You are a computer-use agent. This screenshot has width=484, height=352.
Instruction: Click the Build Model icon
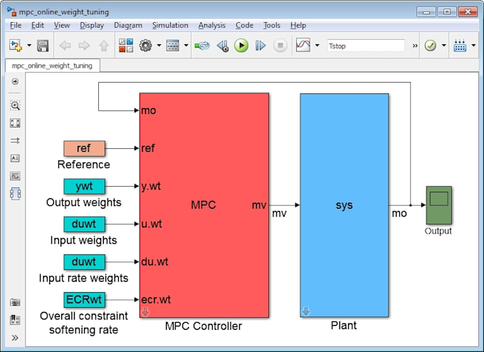460,46
